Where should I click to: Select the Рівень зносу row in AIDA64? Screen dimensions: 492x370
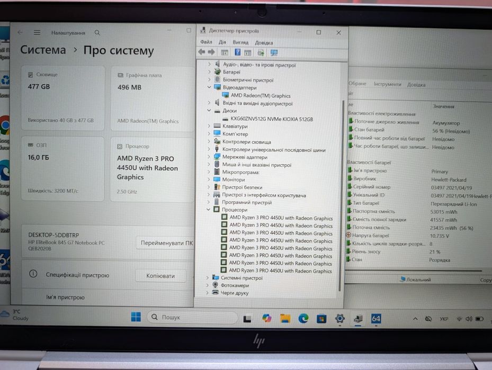coord(418,251)
